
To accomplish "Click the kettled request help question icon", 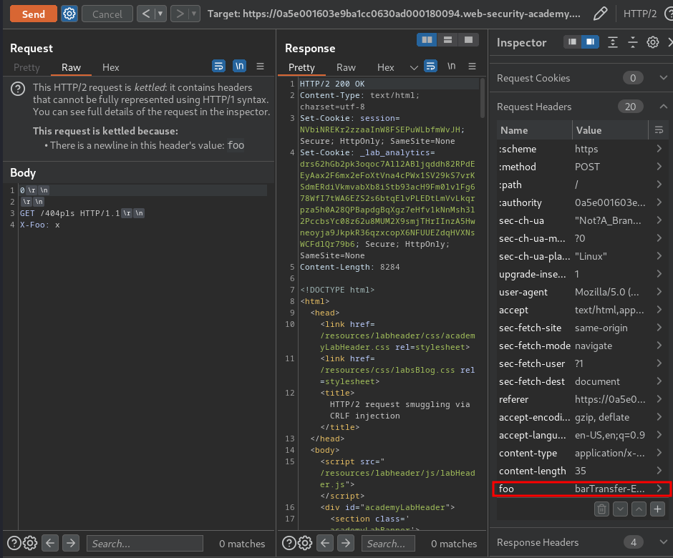I will (18, 89).
